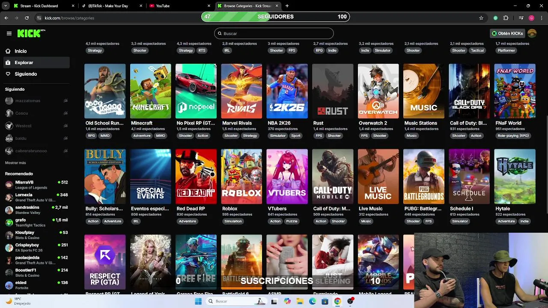Screen dimensions: 548x308
Task: Click the Puzzle tag under VTubers
Action: point(292,221)
